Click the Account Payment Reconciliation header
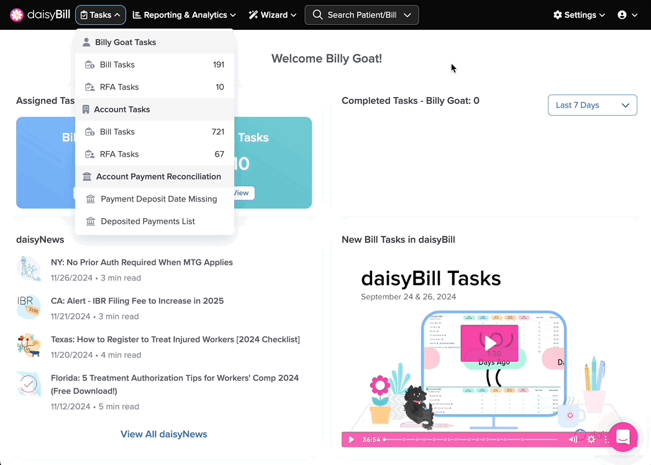651x465 pixels. [x=155, y=177]
